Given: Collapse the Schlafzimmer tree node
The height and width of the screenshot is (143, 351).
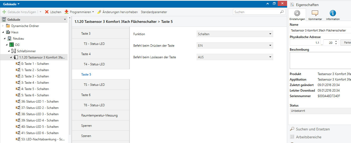Looking at the screenshot, I should [9, 51].
